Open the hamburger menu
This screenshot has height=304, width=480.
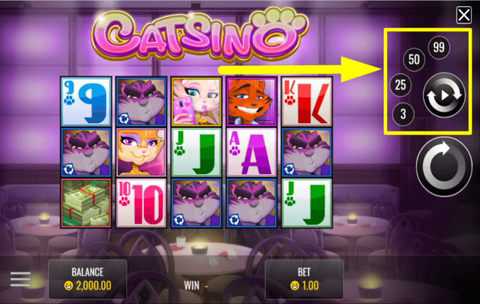tap(20, 279)
